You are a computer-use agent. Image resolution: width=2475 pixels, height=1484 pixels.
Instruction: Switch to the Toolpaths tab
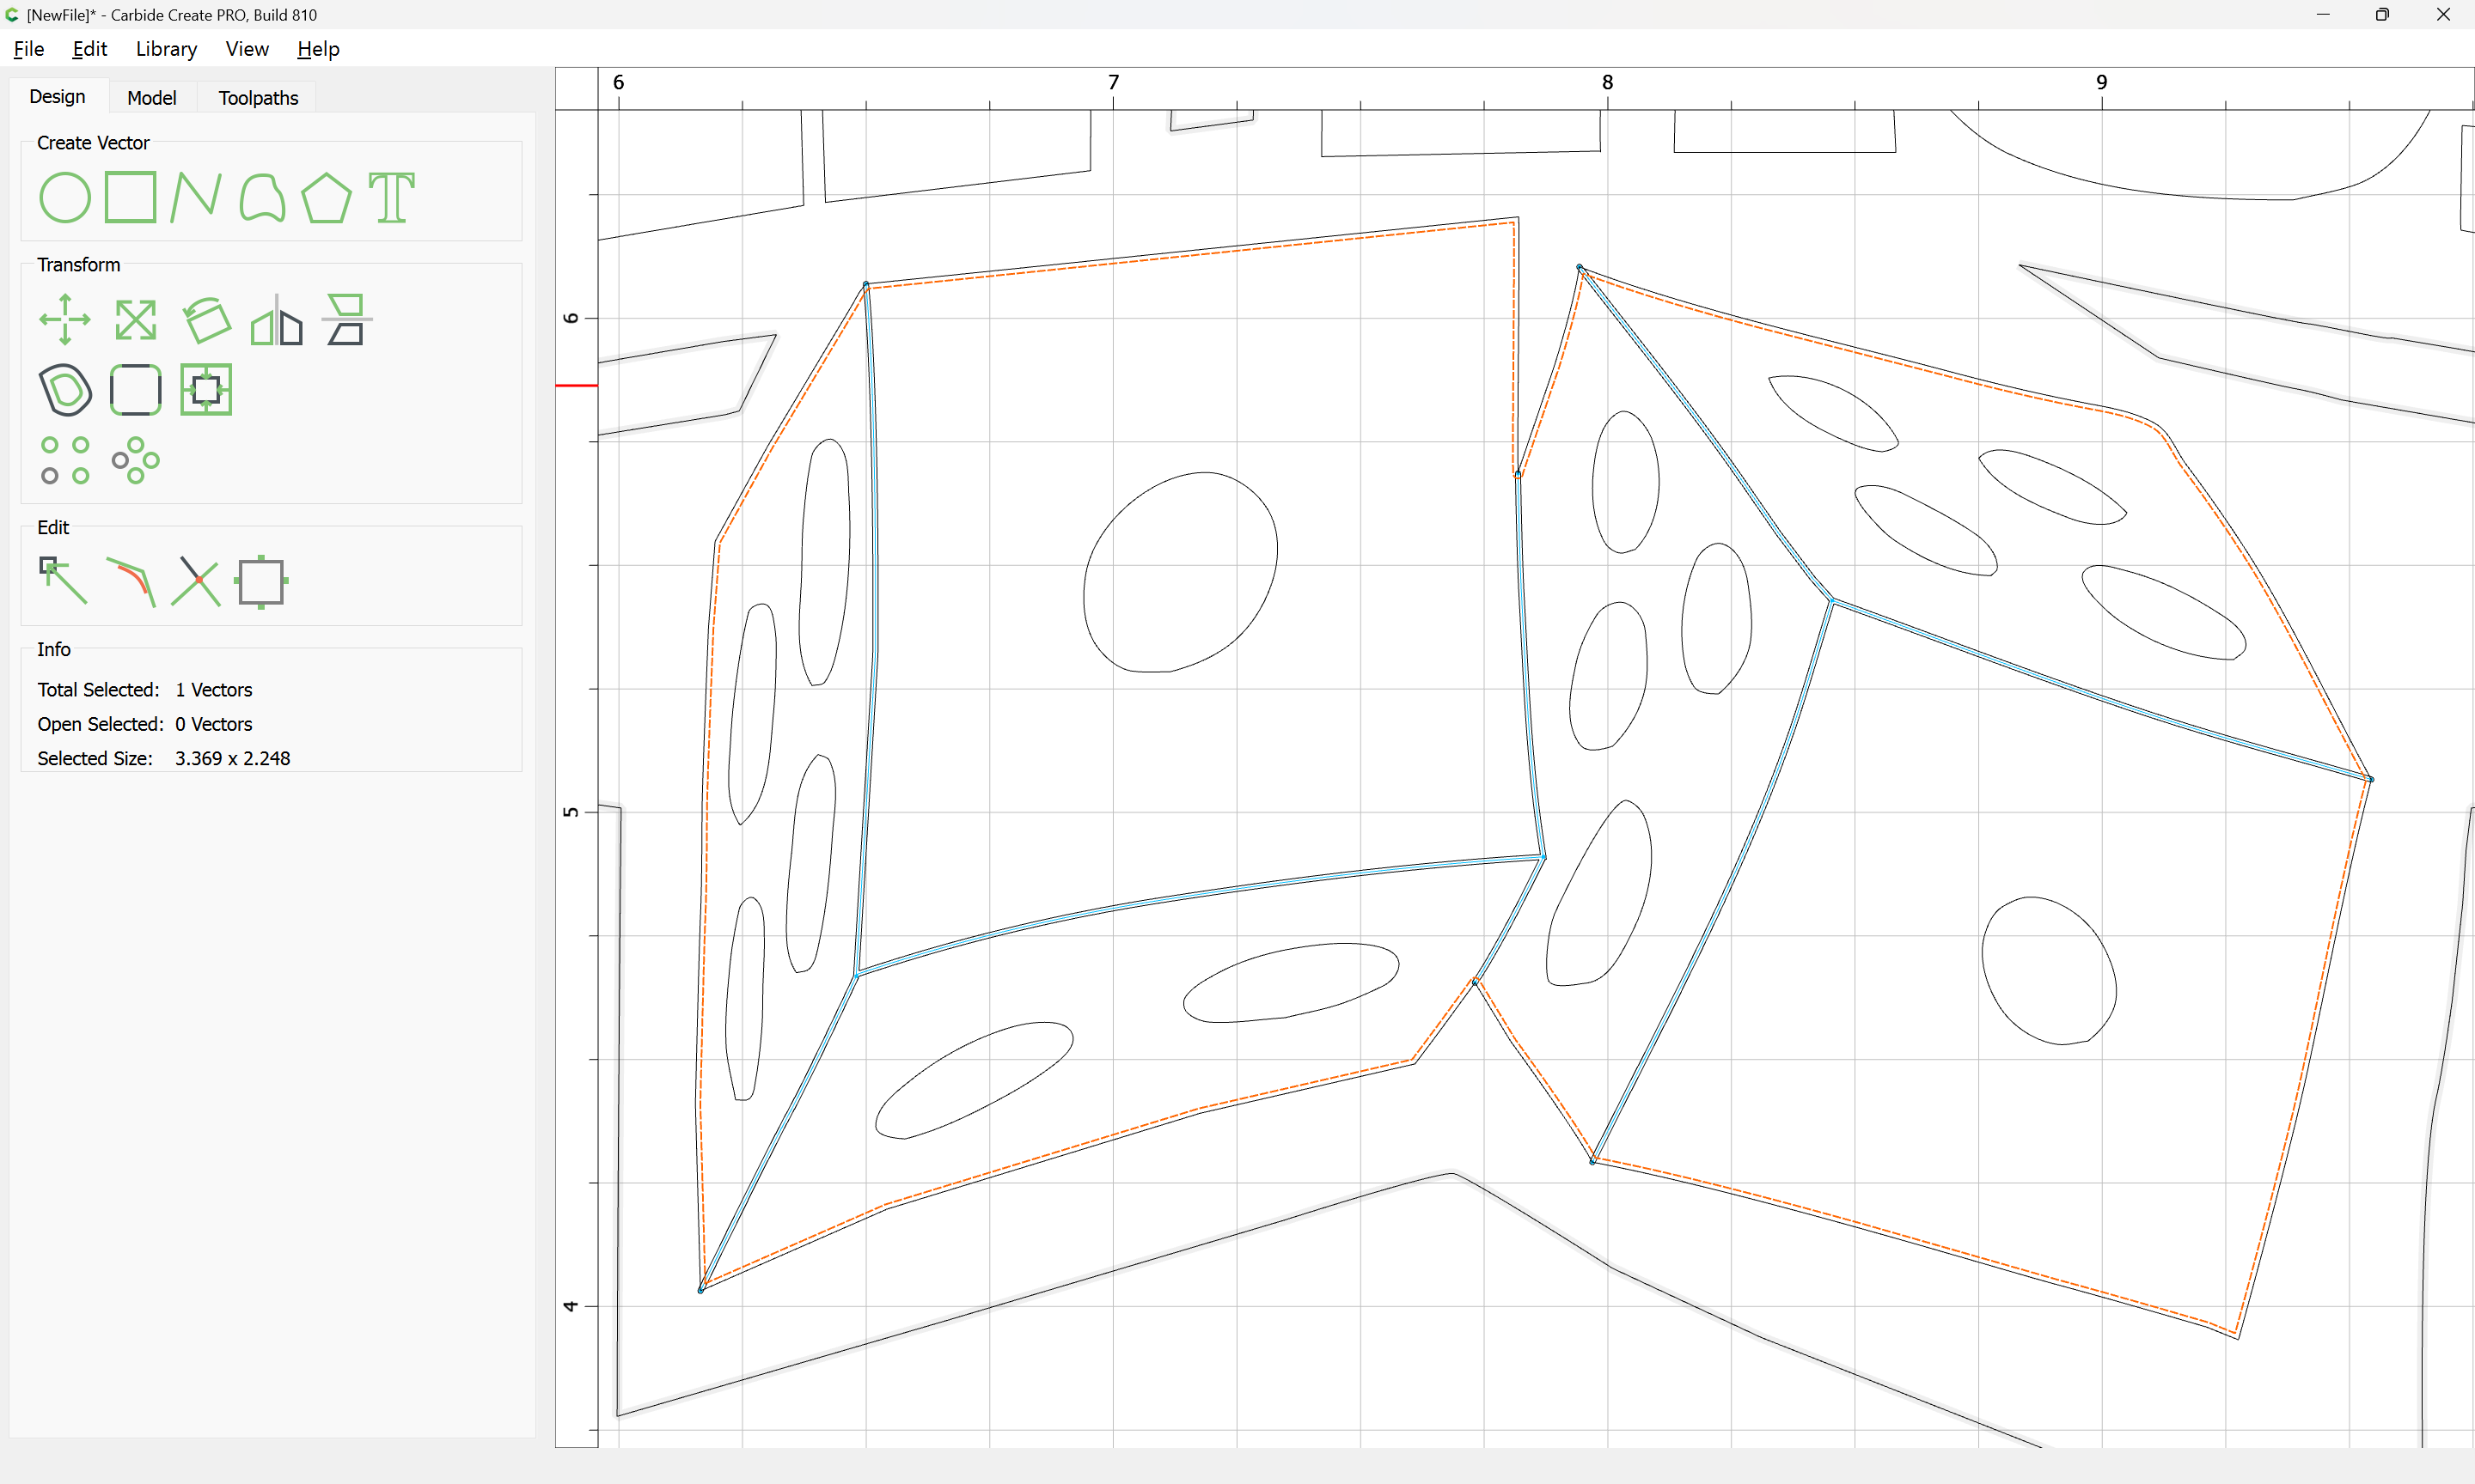click(x=258, y=98)
